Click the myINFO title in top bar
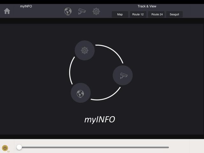 click(x=26, y=6)
